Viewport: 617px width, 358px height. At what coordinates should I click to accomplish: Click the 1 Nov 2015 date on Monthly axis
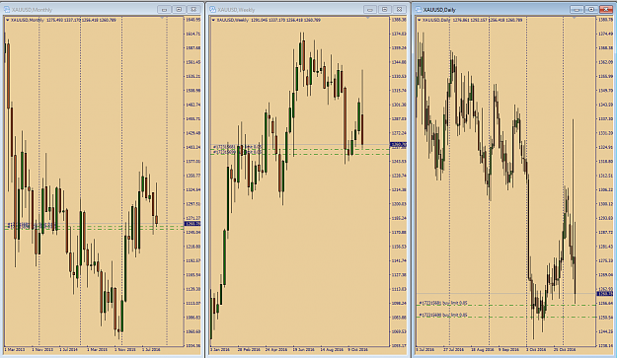(x=125, y=349)
